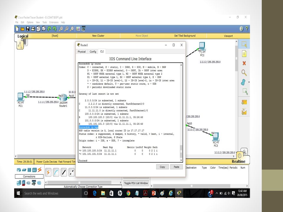Open the Options menu

tap(30, 22)
